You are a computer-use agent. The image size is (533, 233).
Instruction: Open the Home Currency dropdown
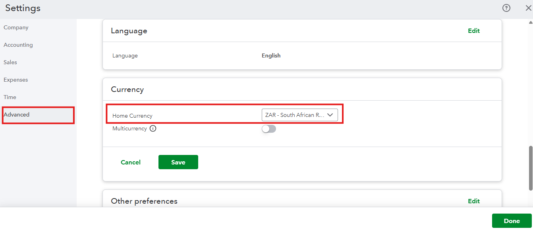coord(299,115)
